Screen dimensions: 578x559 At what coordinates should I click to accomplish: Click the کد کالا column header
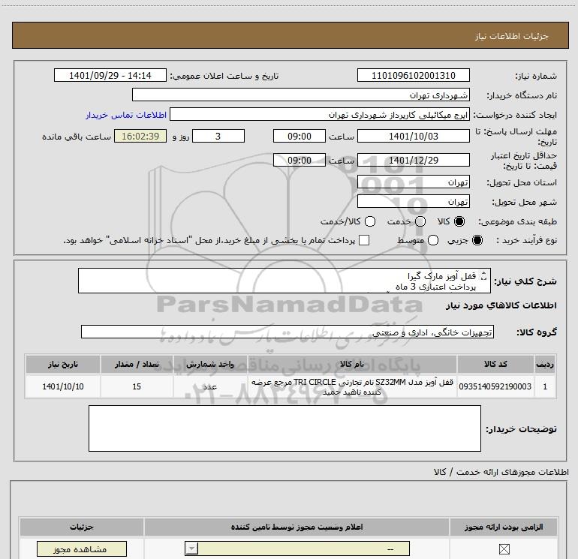[495, 364]
